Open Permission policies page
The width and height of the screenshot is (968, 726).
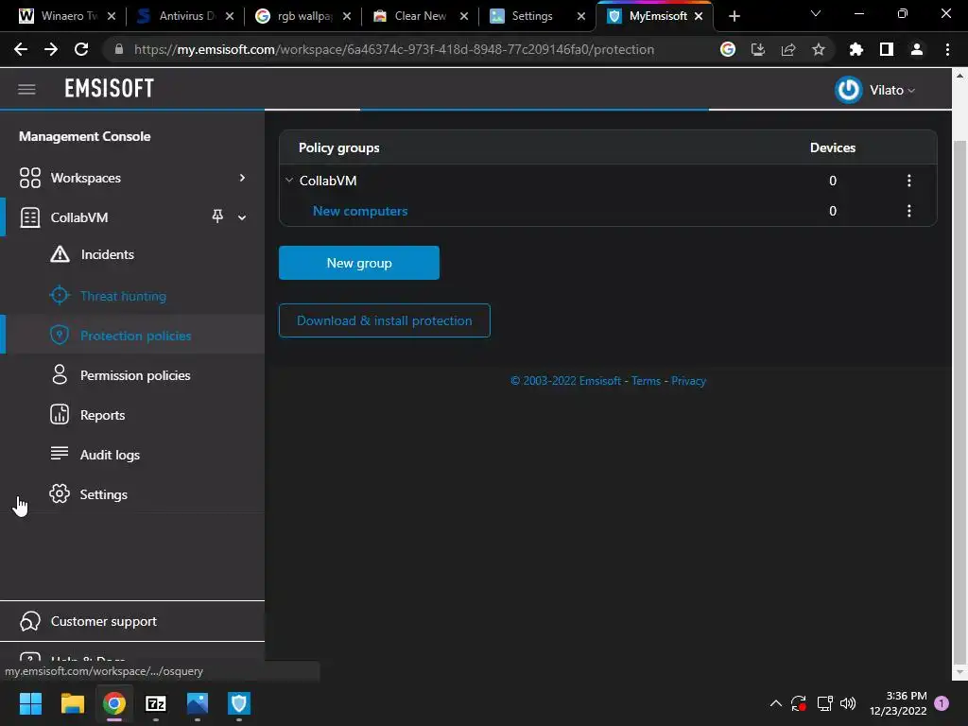[x=135, y=375]
